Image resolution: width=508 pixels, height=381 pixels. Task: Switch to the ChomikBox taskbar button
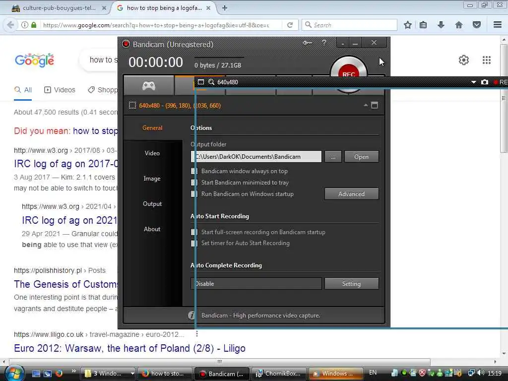pos(279,374)
